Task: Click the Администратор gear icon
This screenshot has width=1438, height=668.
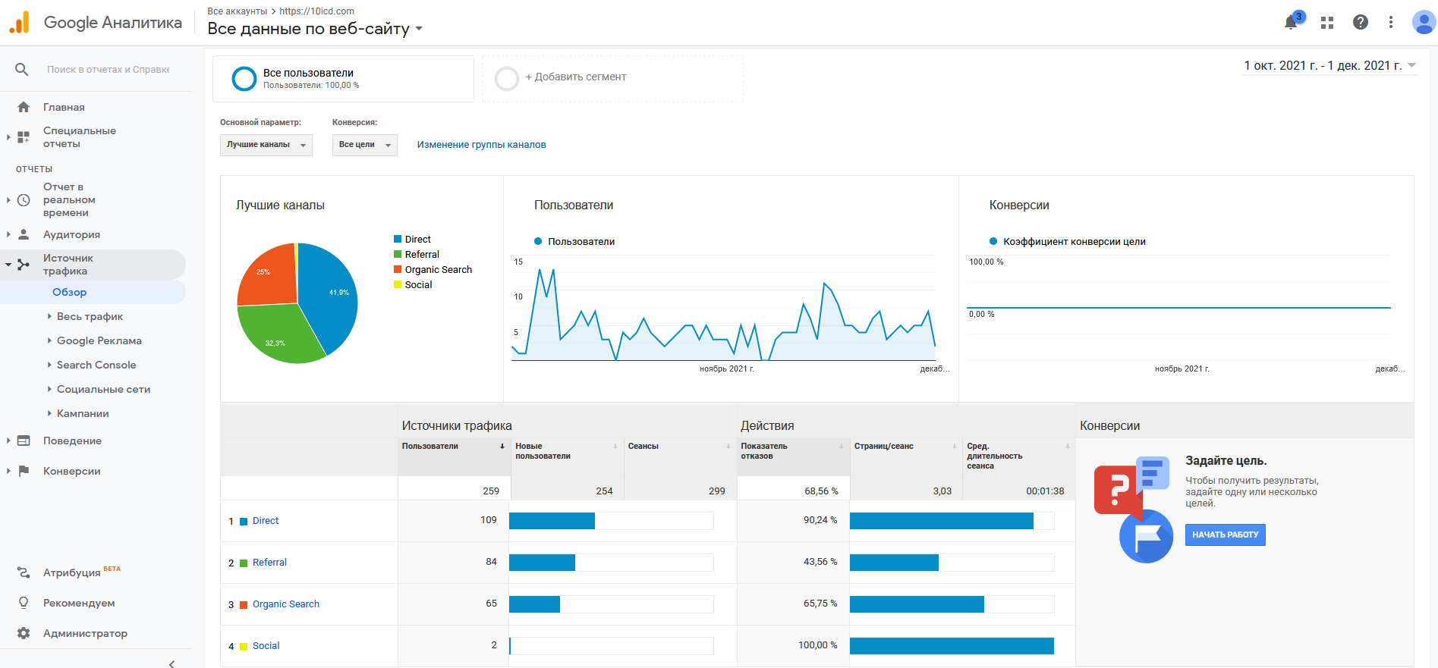Action: click(24, 633)
